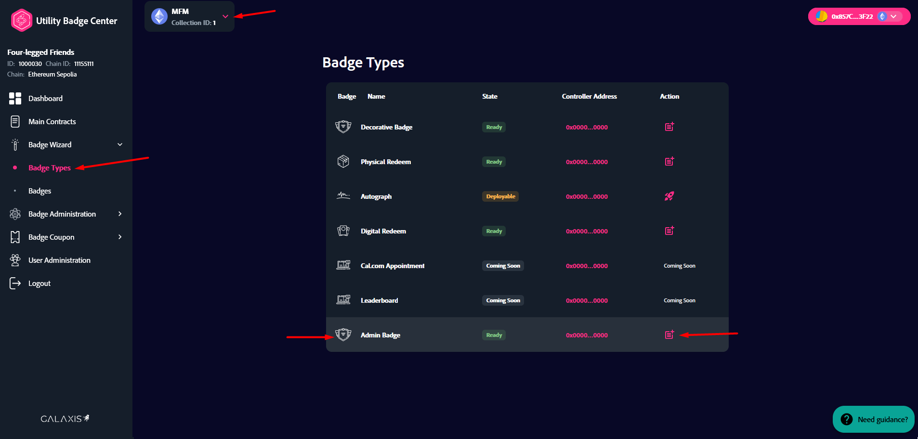
Task: Click the Logout option
Action: (x=39, y=283)
